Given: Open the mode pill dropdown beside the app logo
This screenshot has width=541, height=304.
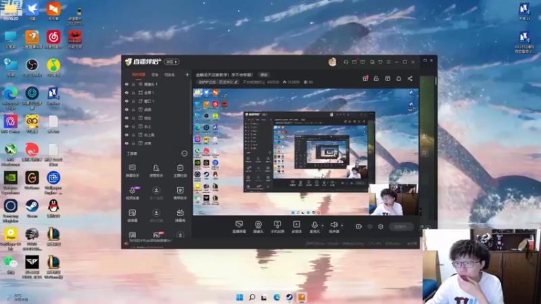Looking at the screenshot, I should 172,61.
